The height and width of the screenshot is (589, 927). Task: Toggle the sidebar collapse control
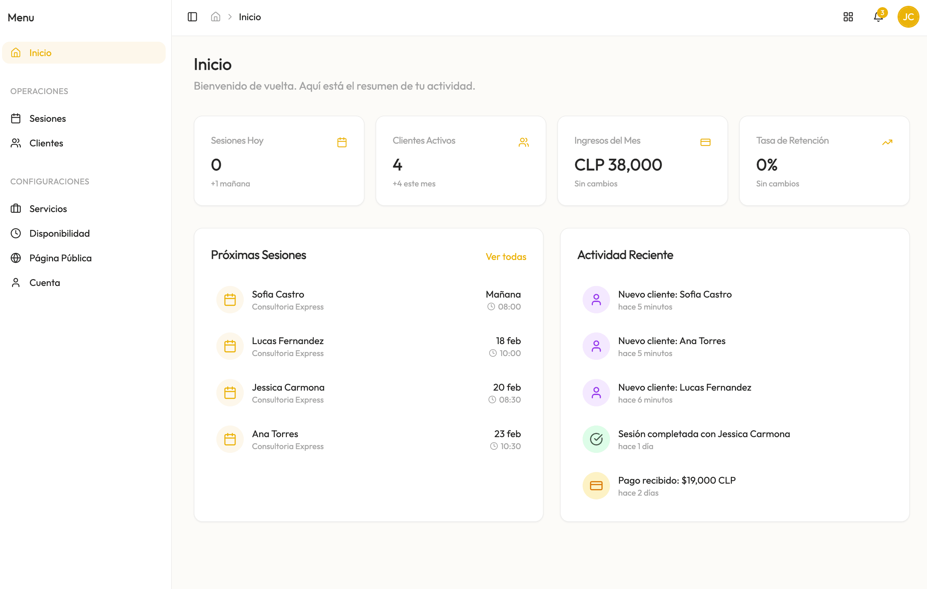(192, 16)
